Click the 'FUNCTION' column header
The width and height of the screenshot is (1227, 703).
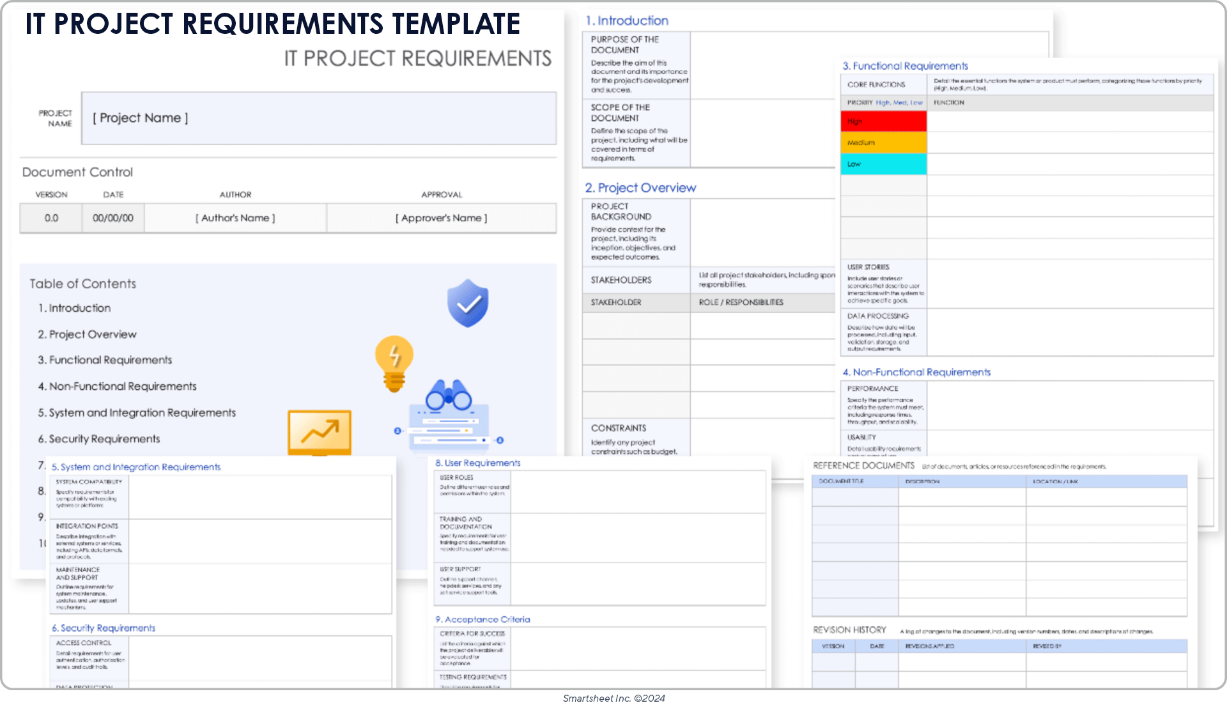pyautogui.click(x=949, y=102)
